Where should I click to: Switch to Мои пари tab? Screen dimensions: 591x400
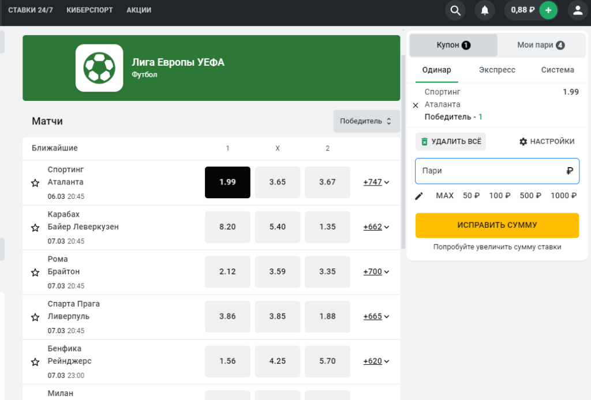pyautogui.click(x=541, y=45)
